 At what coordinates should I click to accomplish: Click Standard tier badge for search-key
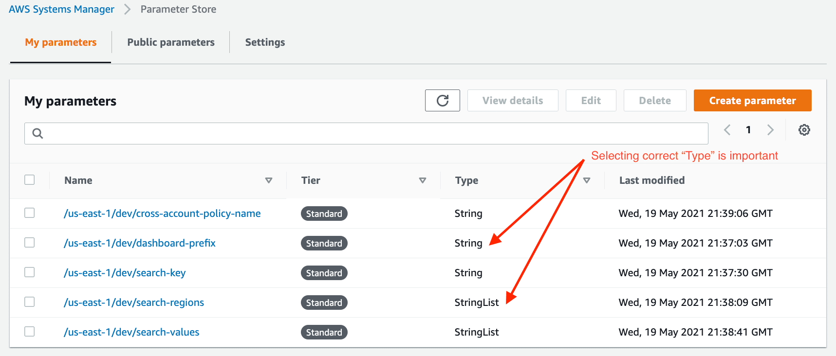324,273
